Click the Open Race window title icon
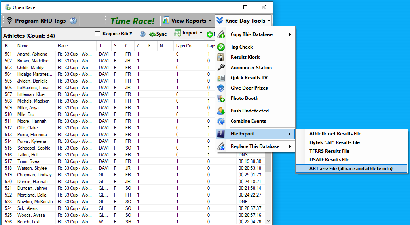Screen dimensions: 410x225 tap(8, 7)
